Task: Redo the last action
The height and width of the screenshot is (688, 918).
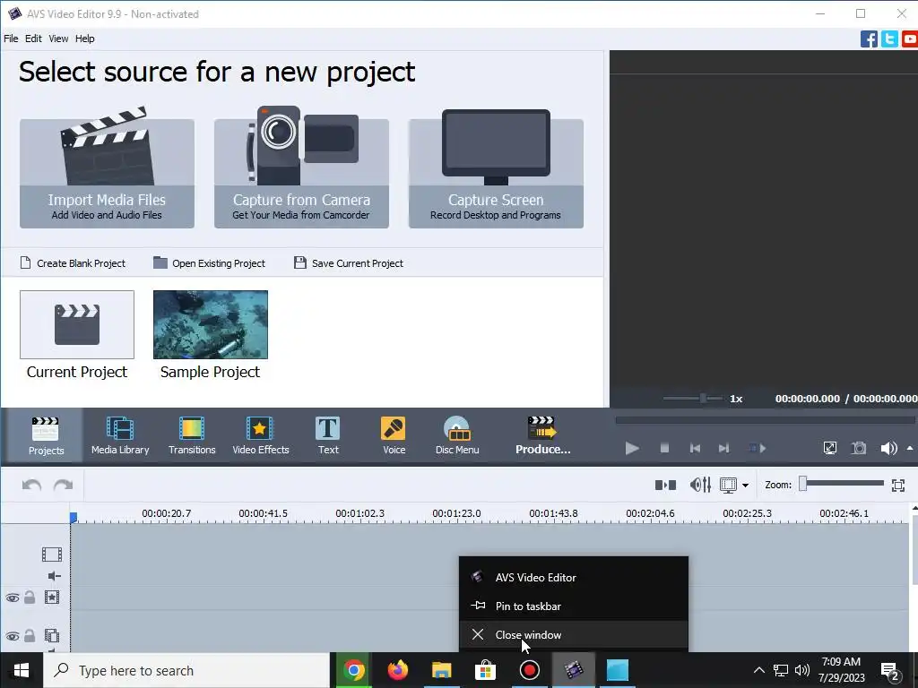Action: (64, 485)
